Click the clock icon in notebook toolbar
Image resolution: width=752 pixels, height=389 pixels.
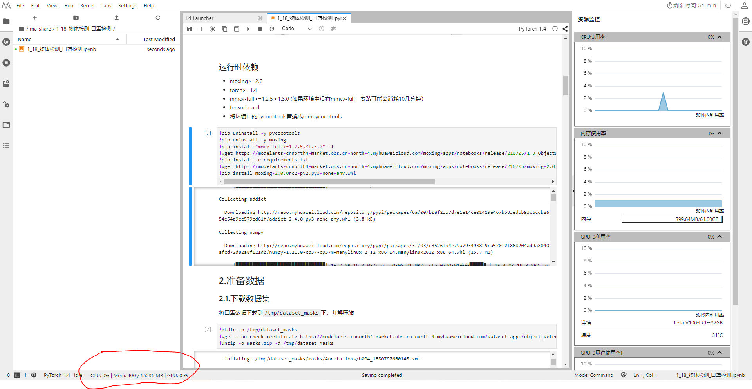(x=322, y=29)
